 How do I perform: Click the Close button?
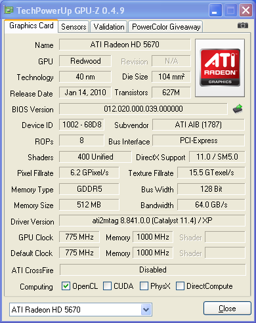click(x=227, y=309)
